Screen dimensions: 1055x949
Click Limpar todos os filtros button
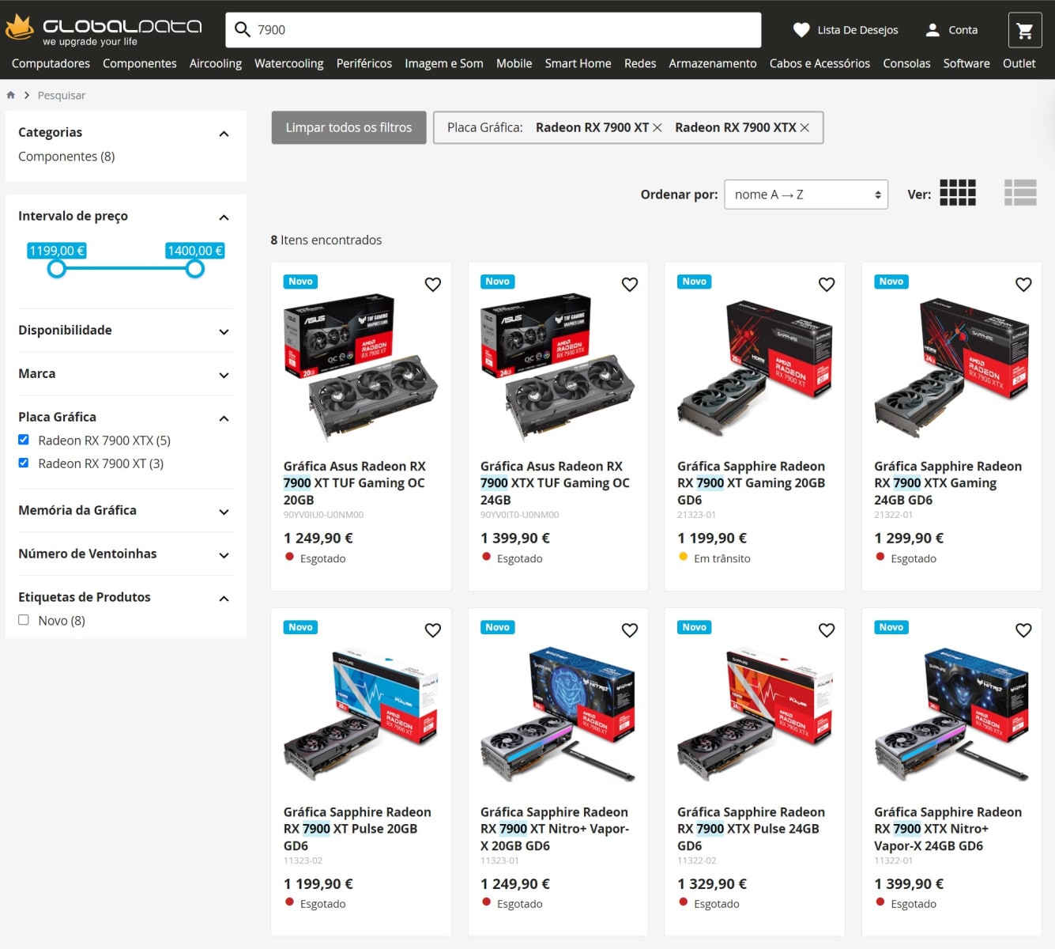pos(349,127)
